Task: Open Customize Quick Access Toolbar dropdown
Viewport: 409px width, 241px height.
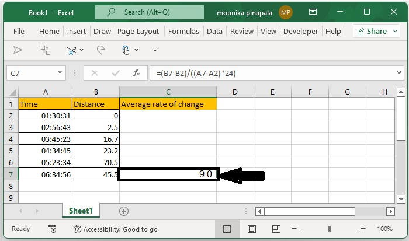Action: point(155,50)
